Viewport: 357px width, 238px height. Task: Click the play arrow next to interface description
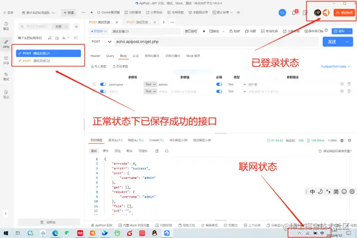click(x=204, y=31)
